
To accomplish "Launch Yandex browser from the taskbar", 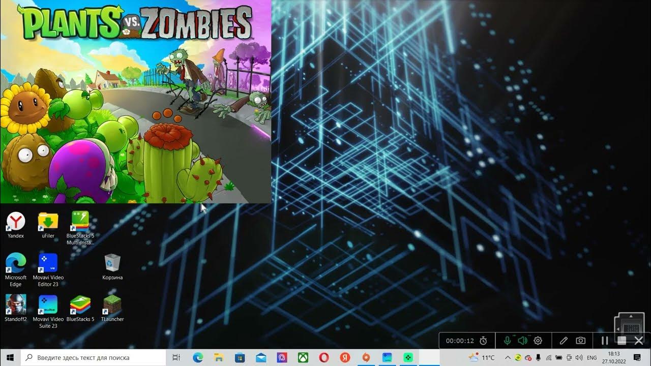I will [345, 357].
